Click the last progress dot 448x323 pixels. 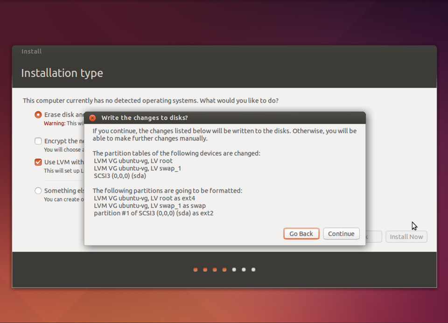pyautogui.click(x=253, y=269)
